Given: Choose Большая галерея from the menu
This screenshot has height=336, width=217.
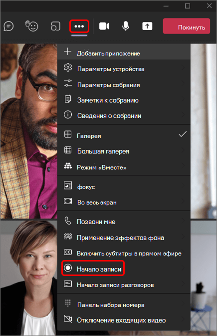Looking at the screenshot, I should pos(124,151).
